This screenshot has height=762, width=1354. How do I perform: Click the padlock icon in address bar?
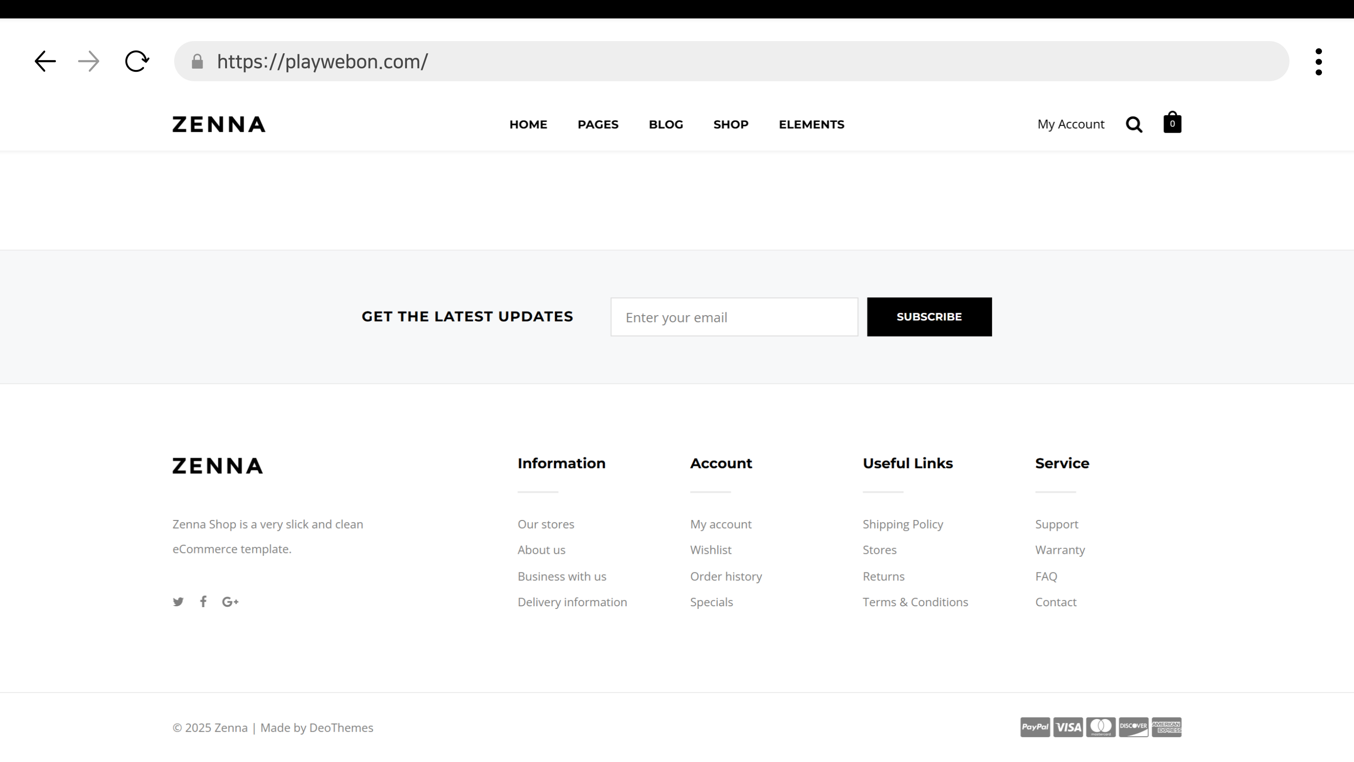coord(197,61)
